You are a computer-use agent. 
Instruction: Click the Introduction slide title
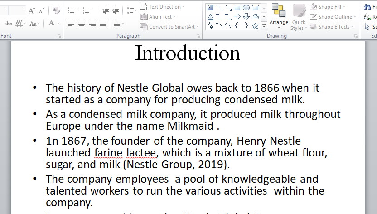click(188, 53)
